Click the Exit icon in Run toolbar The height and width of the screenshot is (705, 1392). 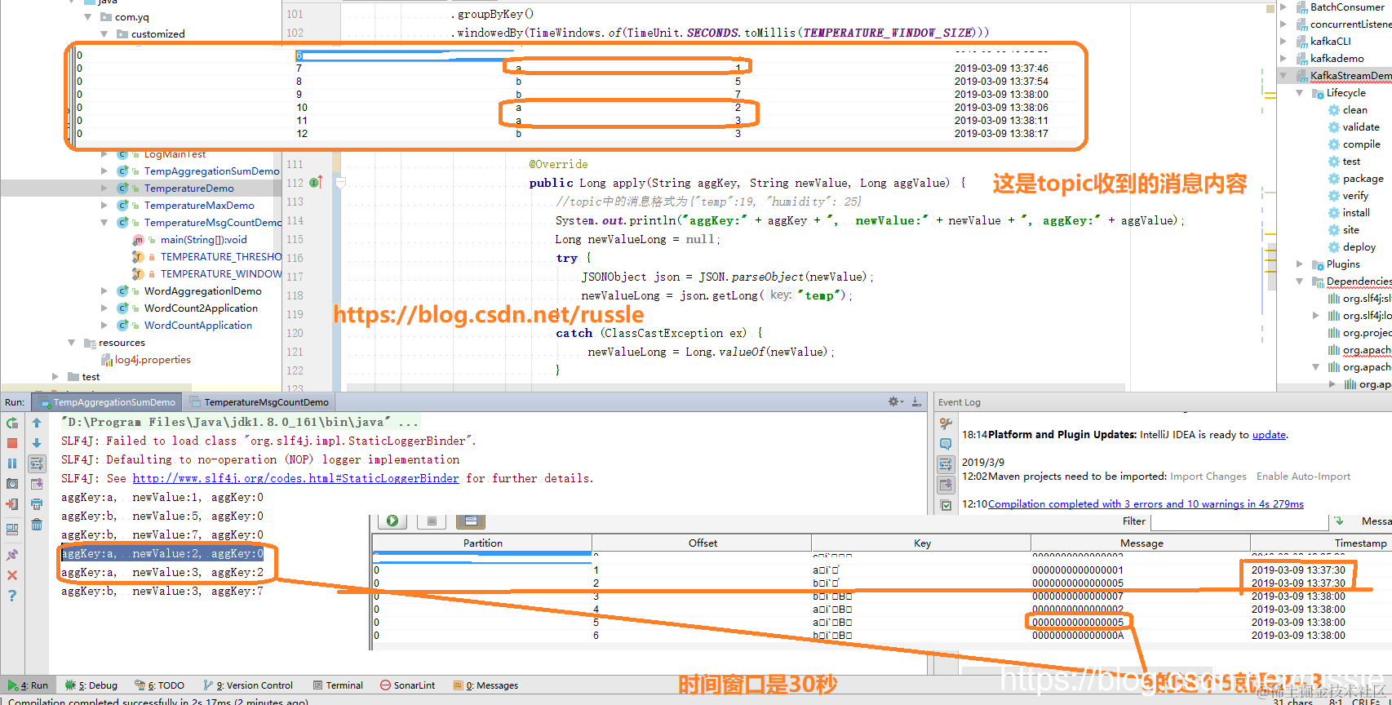(x=12, y=504)
